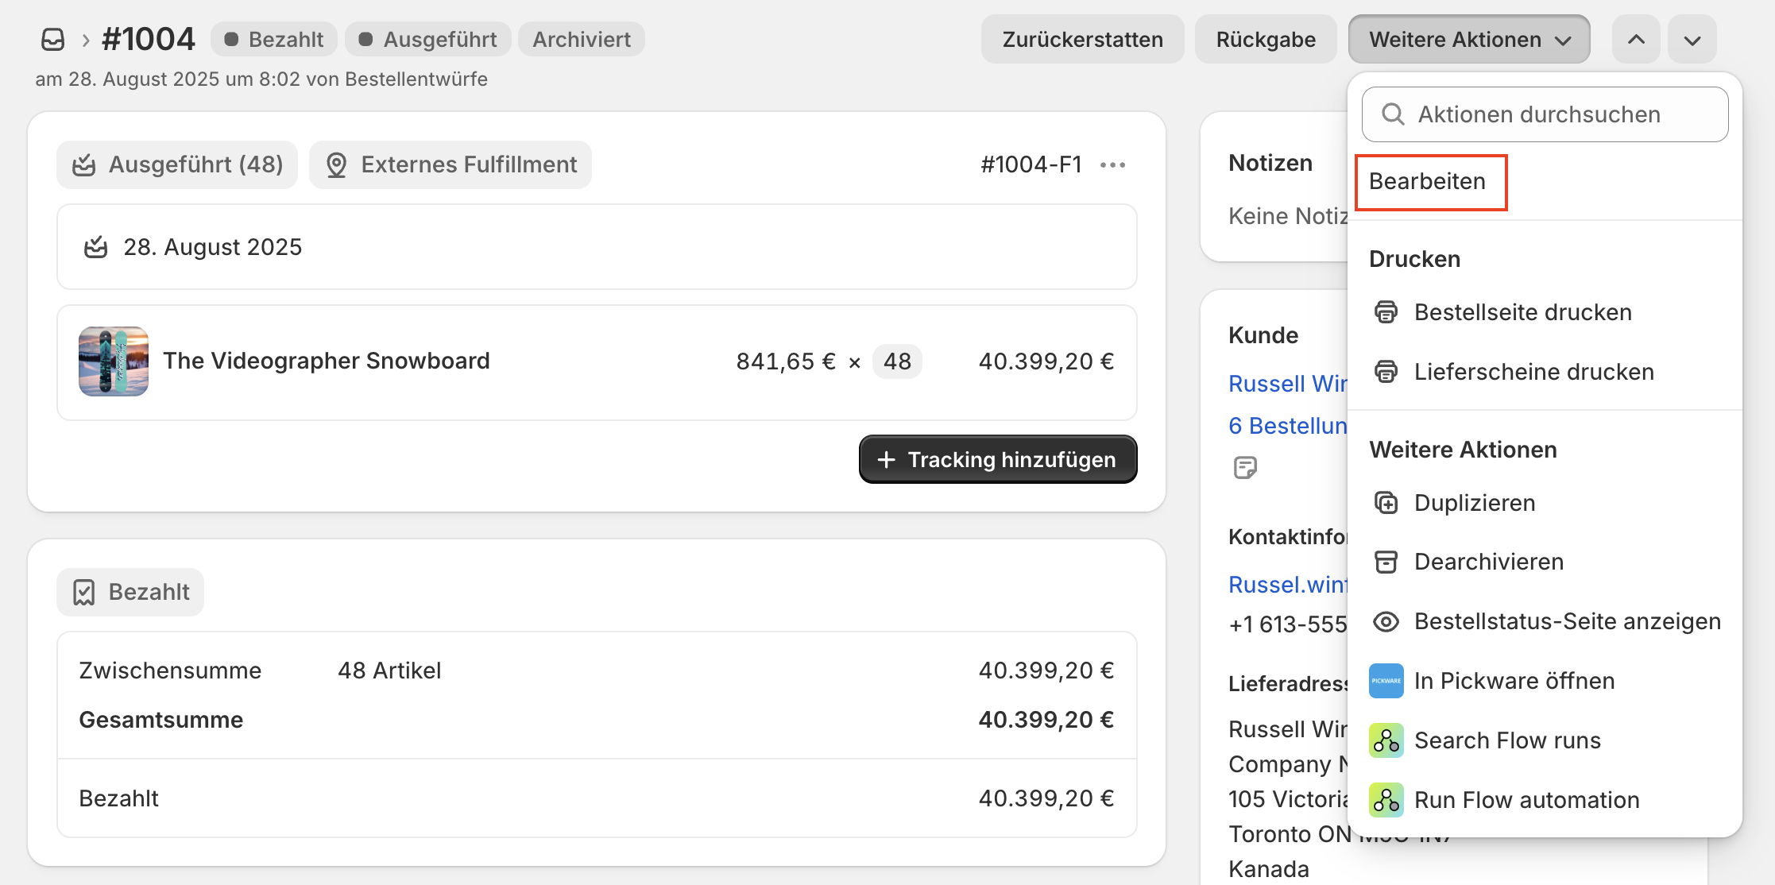Click the Pickware app icon

point(1386,681)
